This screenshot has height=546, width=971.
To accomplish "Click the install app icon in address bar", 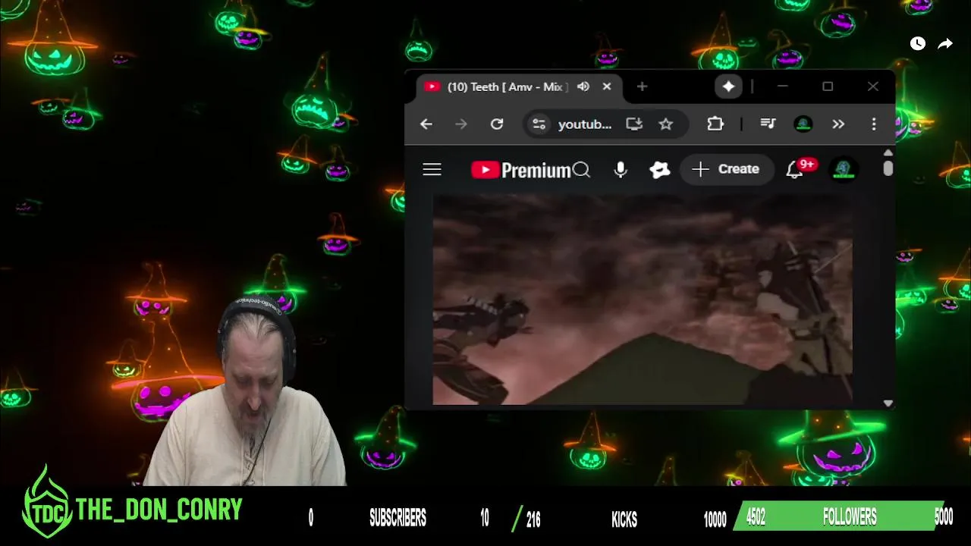I will point(634,124).
